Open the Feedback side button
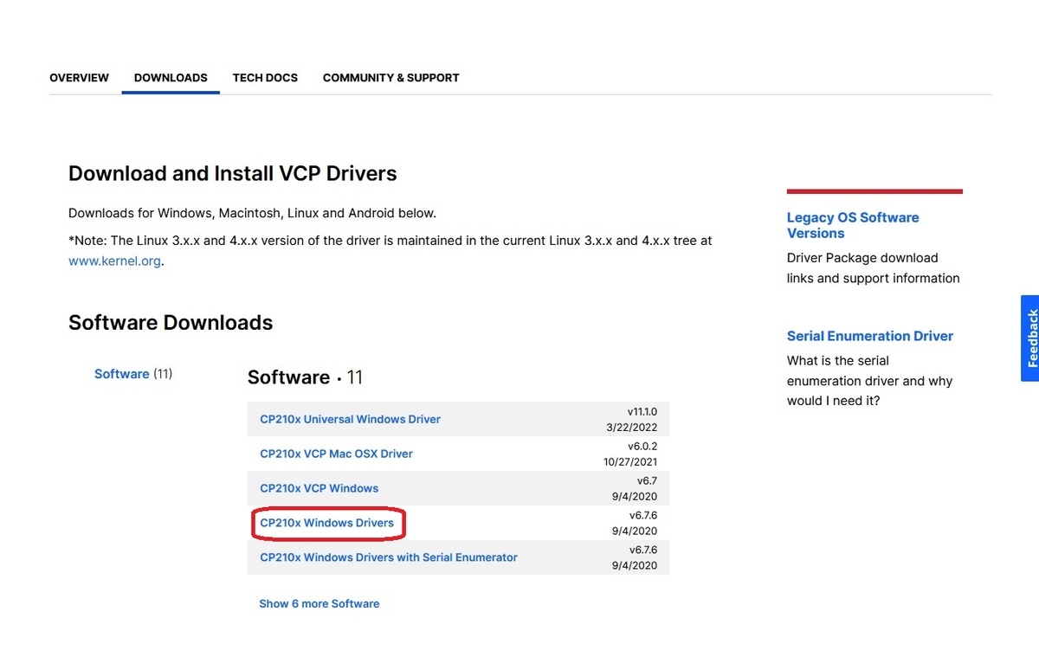The image size is (1039, 657). point(1030,338)
